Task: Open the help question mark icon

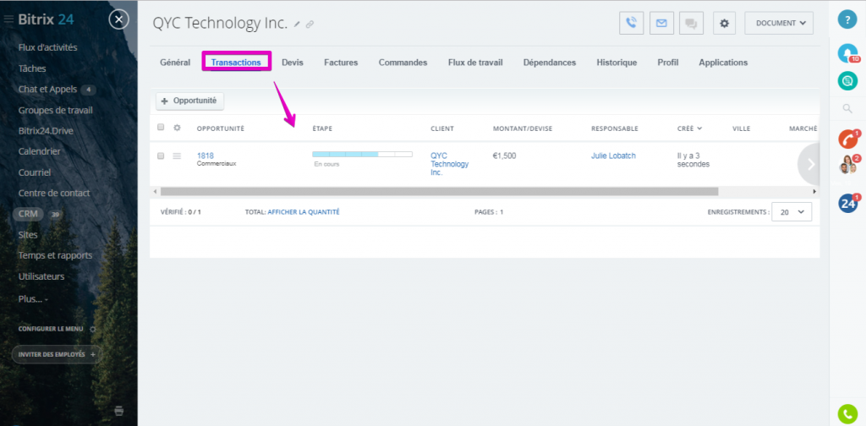Action: pos(847,19)
